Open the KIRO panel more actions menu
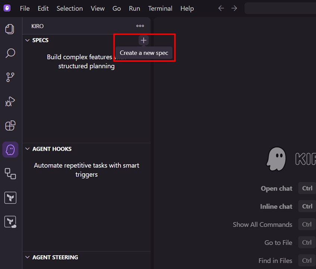This screenshot has width=316, height=269. click(140, 26)
